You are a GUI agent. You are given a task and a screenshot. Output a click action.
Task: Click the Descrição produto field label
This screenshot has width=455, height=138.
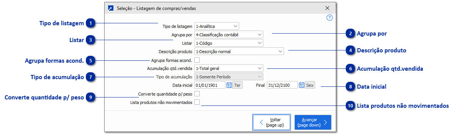pos(175,52)
